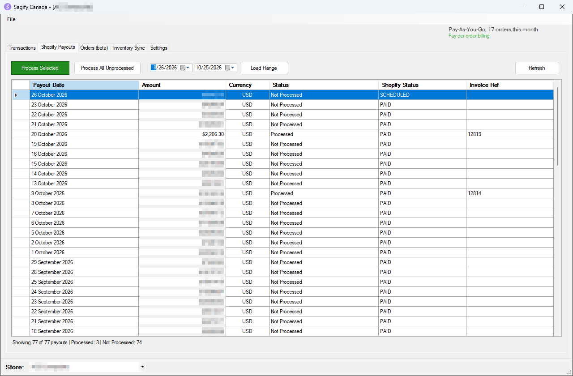This screenshot has height=376, width=573.
Task: Switch to the Transactions tab
Action: click(x=22, y=48)
